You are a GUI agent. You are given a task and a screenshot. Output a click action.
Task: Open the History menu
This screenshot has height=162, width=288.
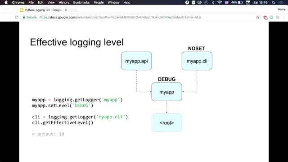tap(64, 2)
